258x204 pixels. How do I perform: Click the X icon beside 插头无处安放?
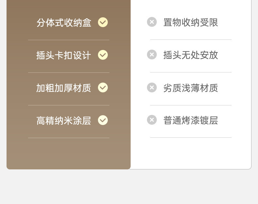pyautogui.click(x=152, y=55)
